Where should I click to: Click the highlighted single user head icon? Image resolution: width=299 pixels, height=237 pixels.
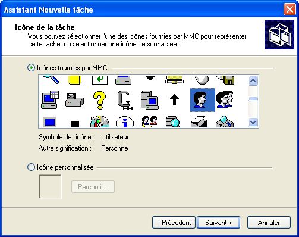(x=203, y=100)
